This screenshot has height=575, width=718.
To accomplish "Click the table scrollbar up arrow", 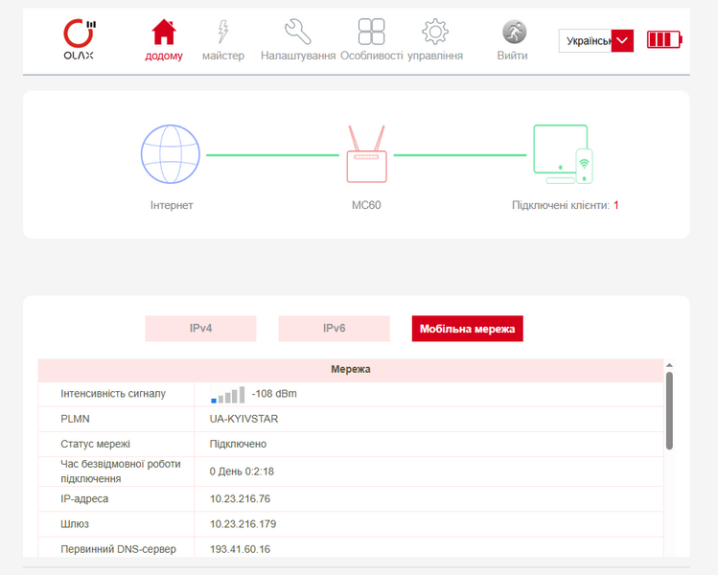I will tap(669, 365).
